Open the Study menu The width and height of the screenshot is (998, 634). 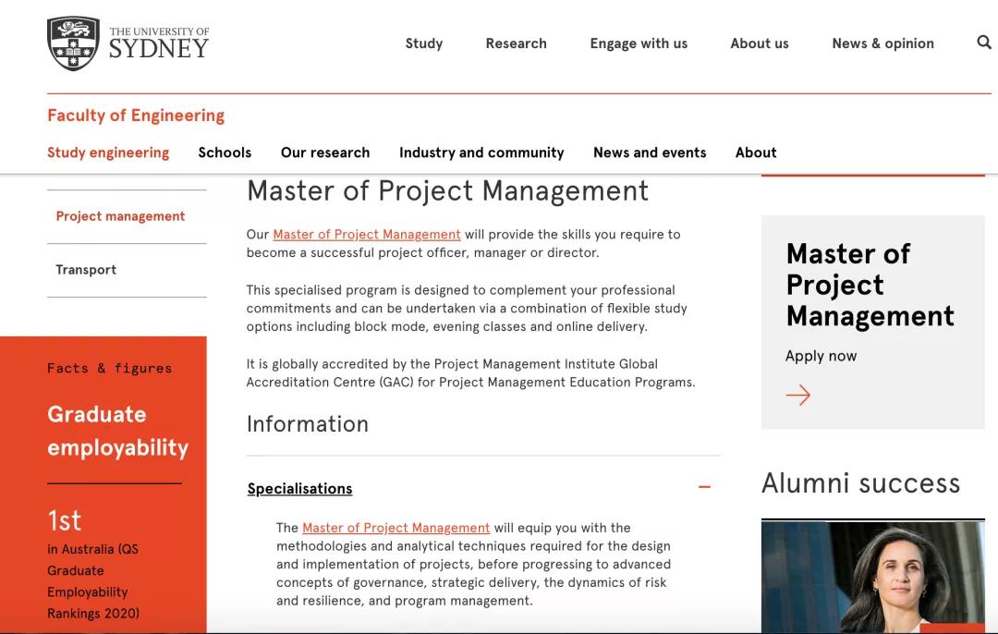pyautogui.click(x=424, y=43)
